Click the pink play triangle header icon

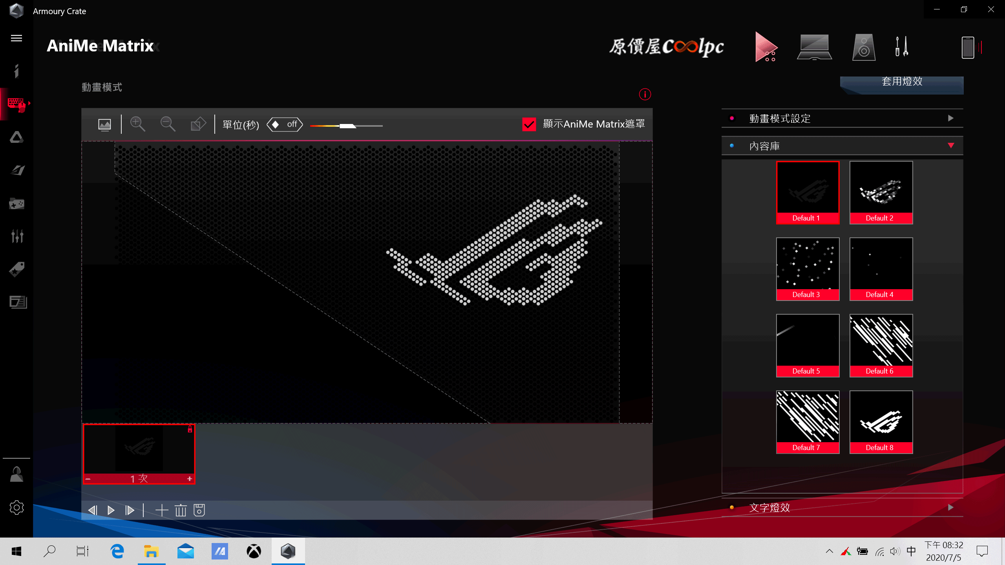tap(766, 47)
